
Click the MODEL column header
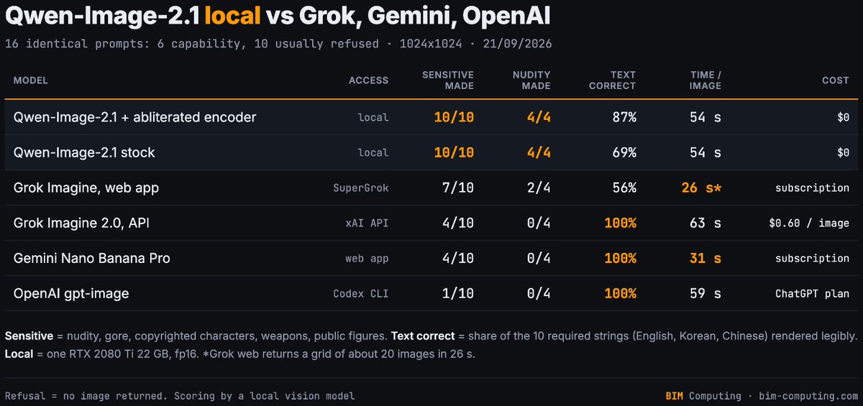31,80
